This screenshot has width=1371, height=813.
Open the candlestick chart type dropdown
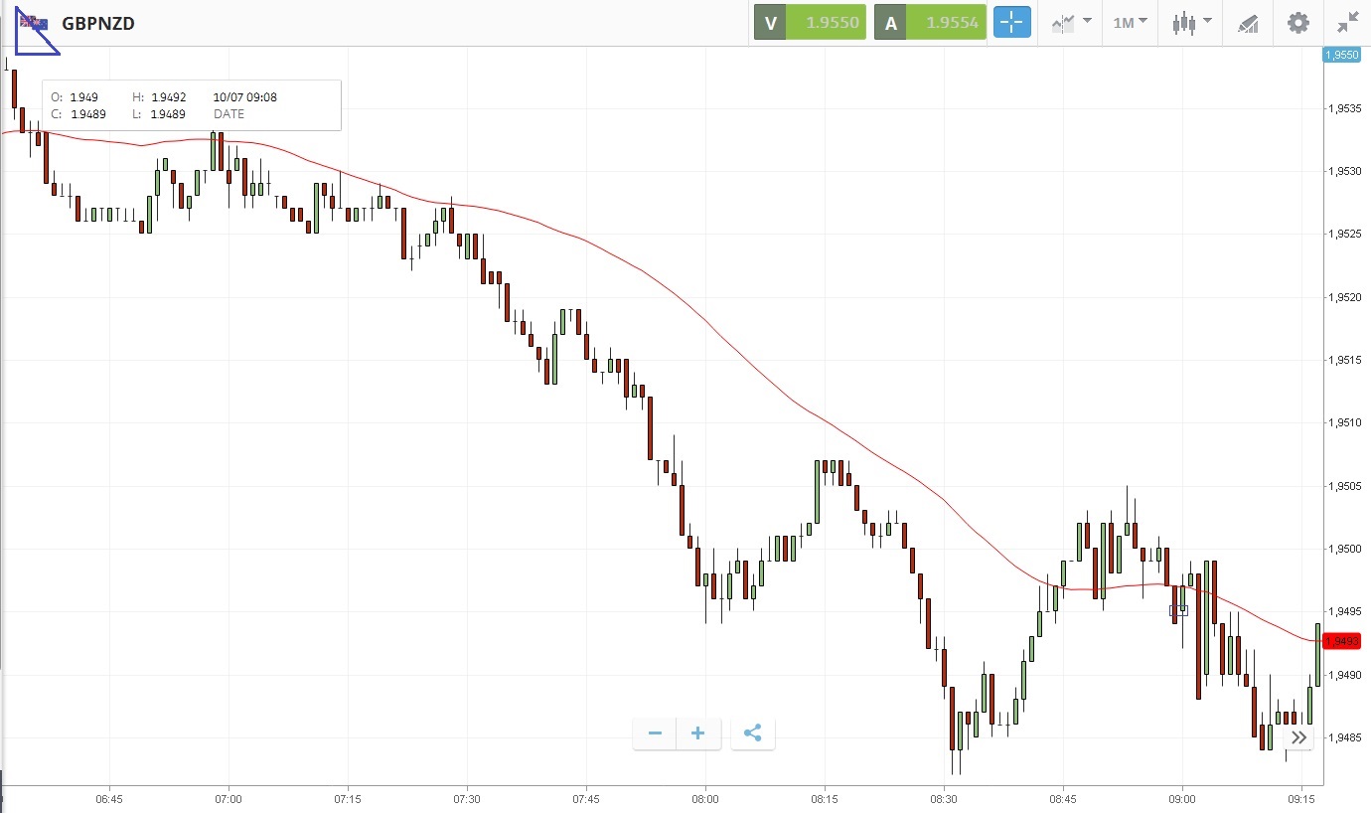click(1191, 23)
